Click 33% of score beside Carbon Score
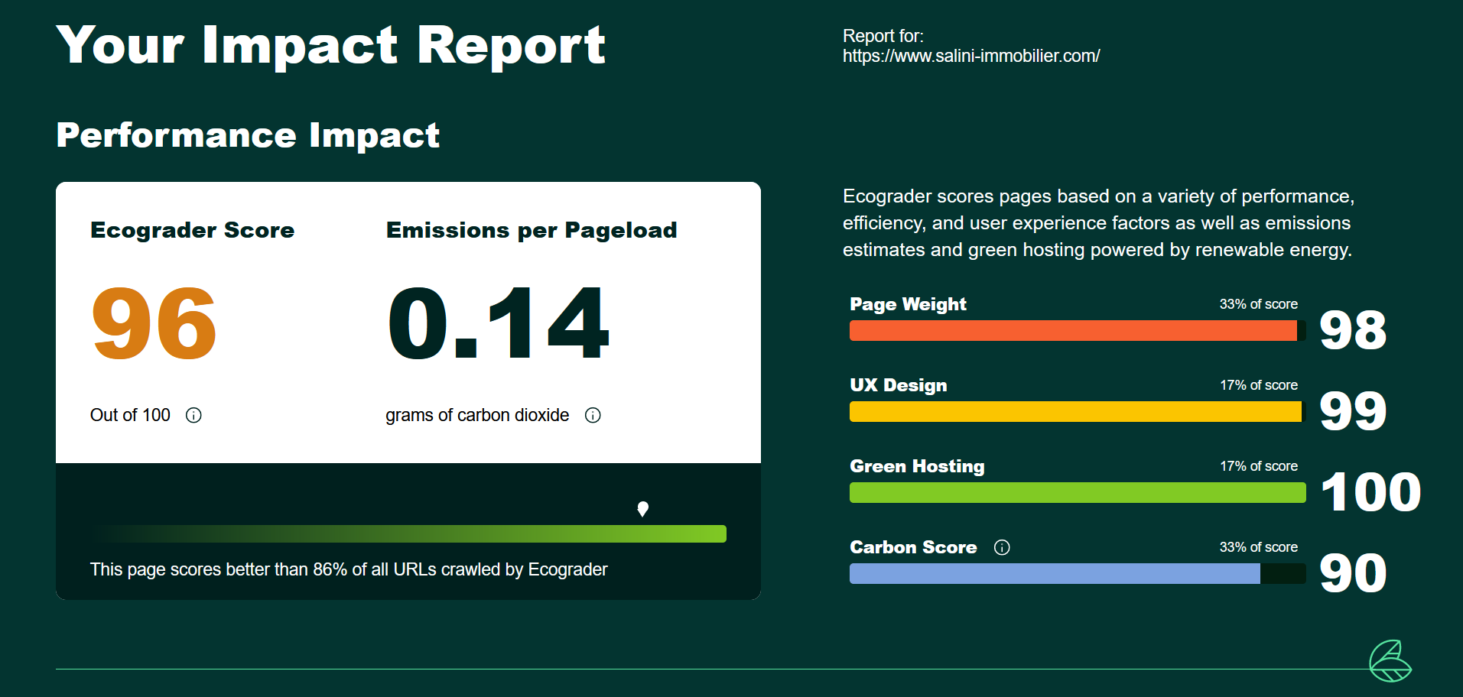The image size is (1463, 697). coord(1258,547)
